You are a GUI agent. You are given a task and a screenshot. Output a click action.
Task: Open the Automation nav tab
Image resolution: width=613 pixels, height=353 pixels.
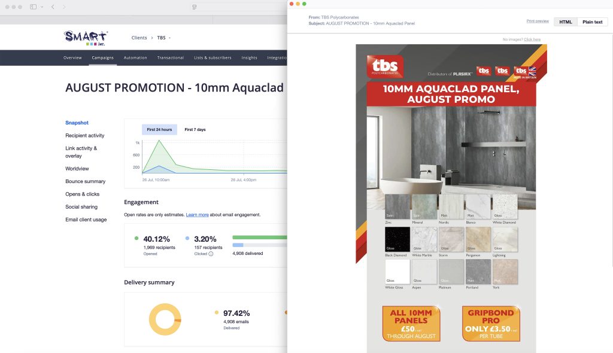135,58
